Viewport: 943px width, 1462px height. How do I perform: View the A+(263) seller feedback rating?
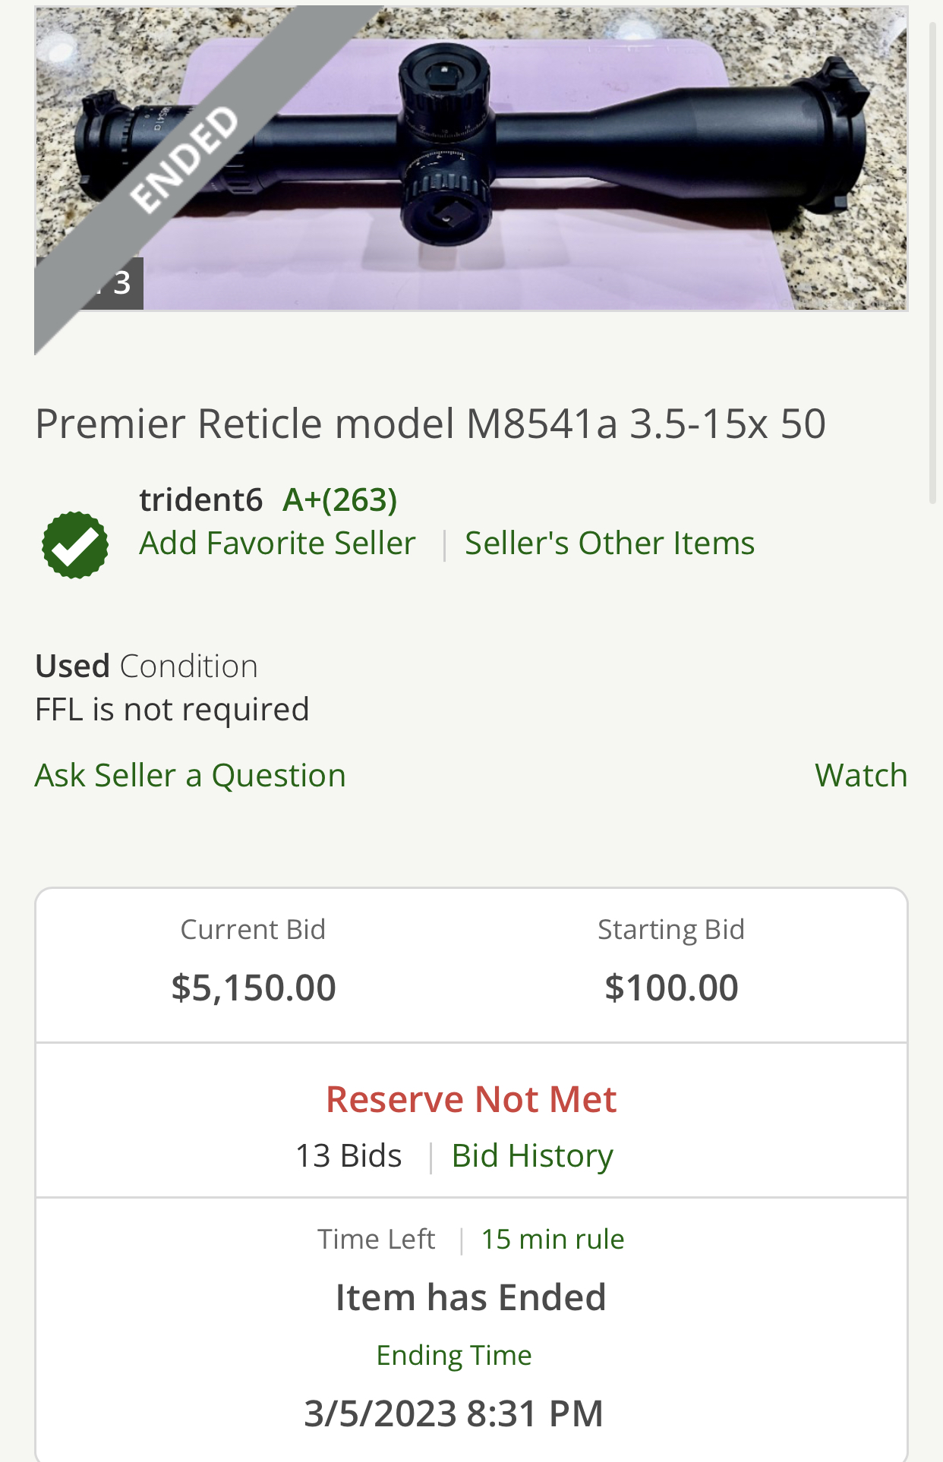339,500
